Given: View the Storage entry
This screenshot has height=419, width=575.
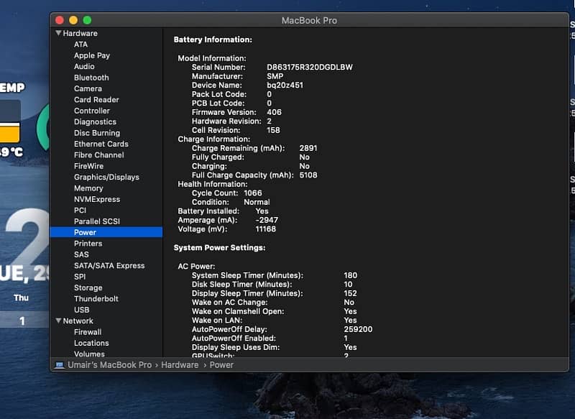Looking at the screenshot, I should click(88, 287).
